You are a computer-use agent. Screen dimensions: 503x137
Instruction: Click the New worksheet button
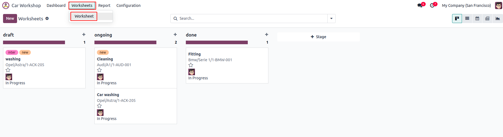click(x=10, y=18)
